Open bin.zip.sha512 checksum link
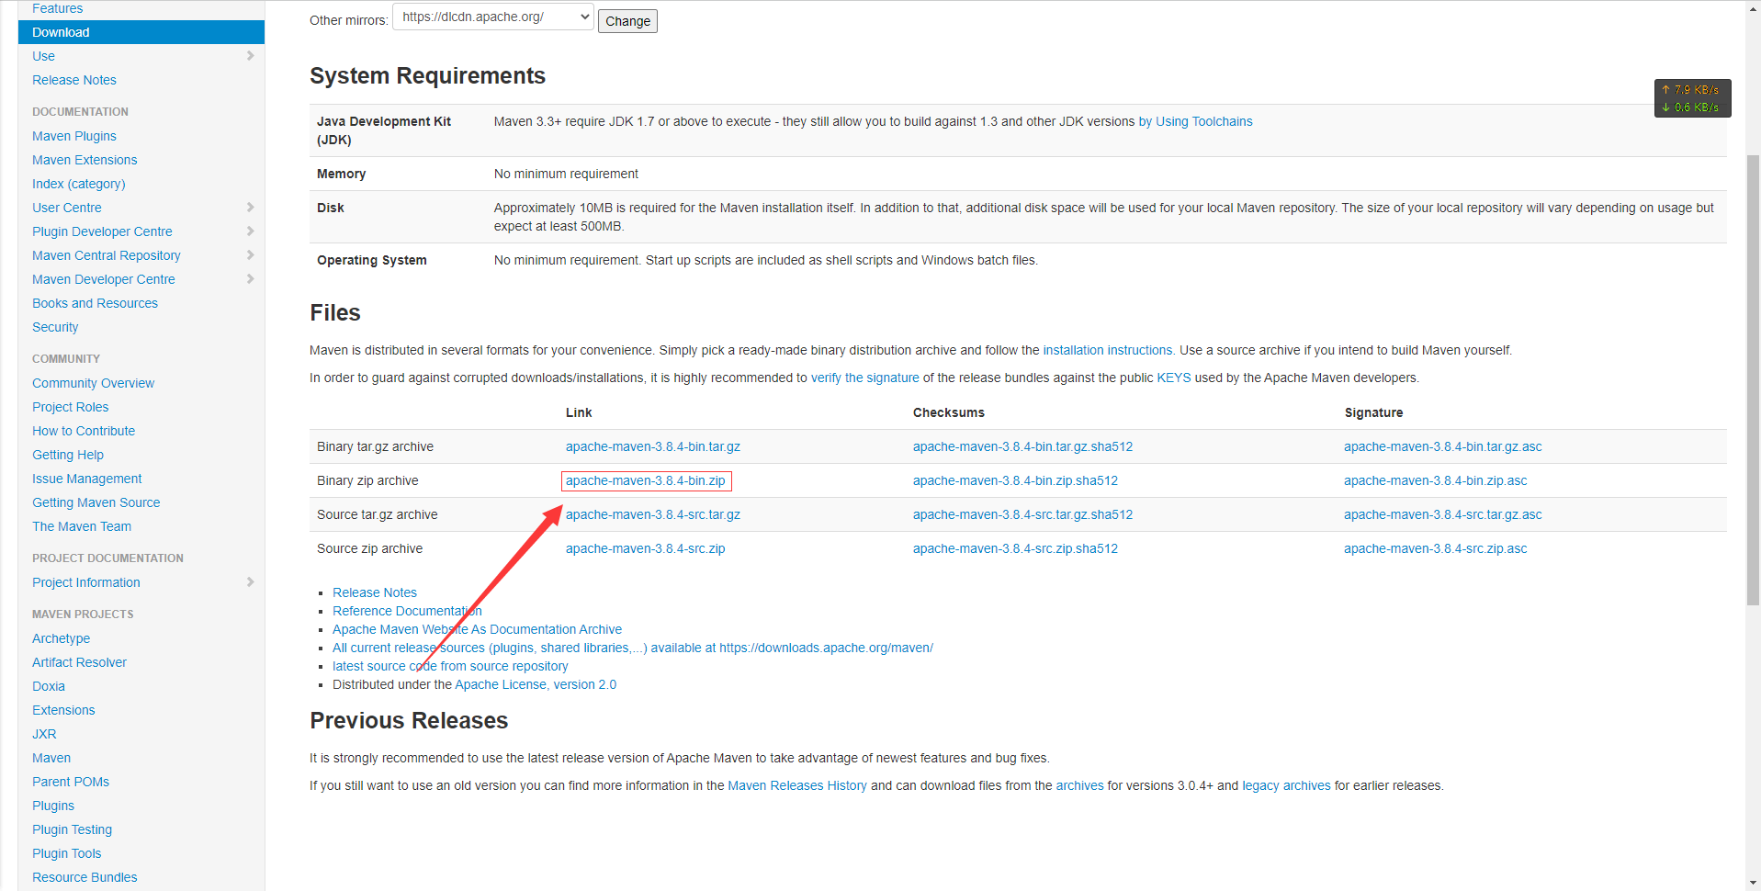Image resolution: width=1761 pixels, height=891 pixels. (x=1015, y=480)
